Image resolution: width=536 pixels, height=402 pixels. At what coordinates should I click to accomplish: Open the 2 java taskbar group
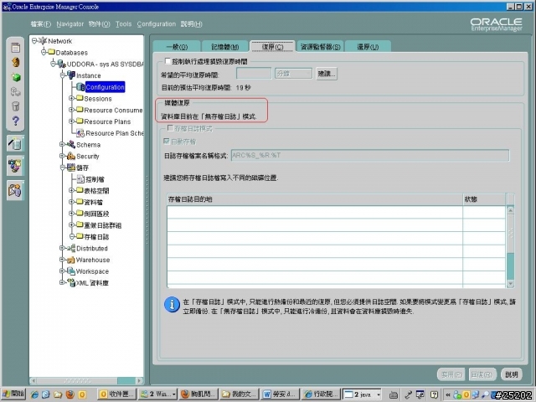pos(362,394)
